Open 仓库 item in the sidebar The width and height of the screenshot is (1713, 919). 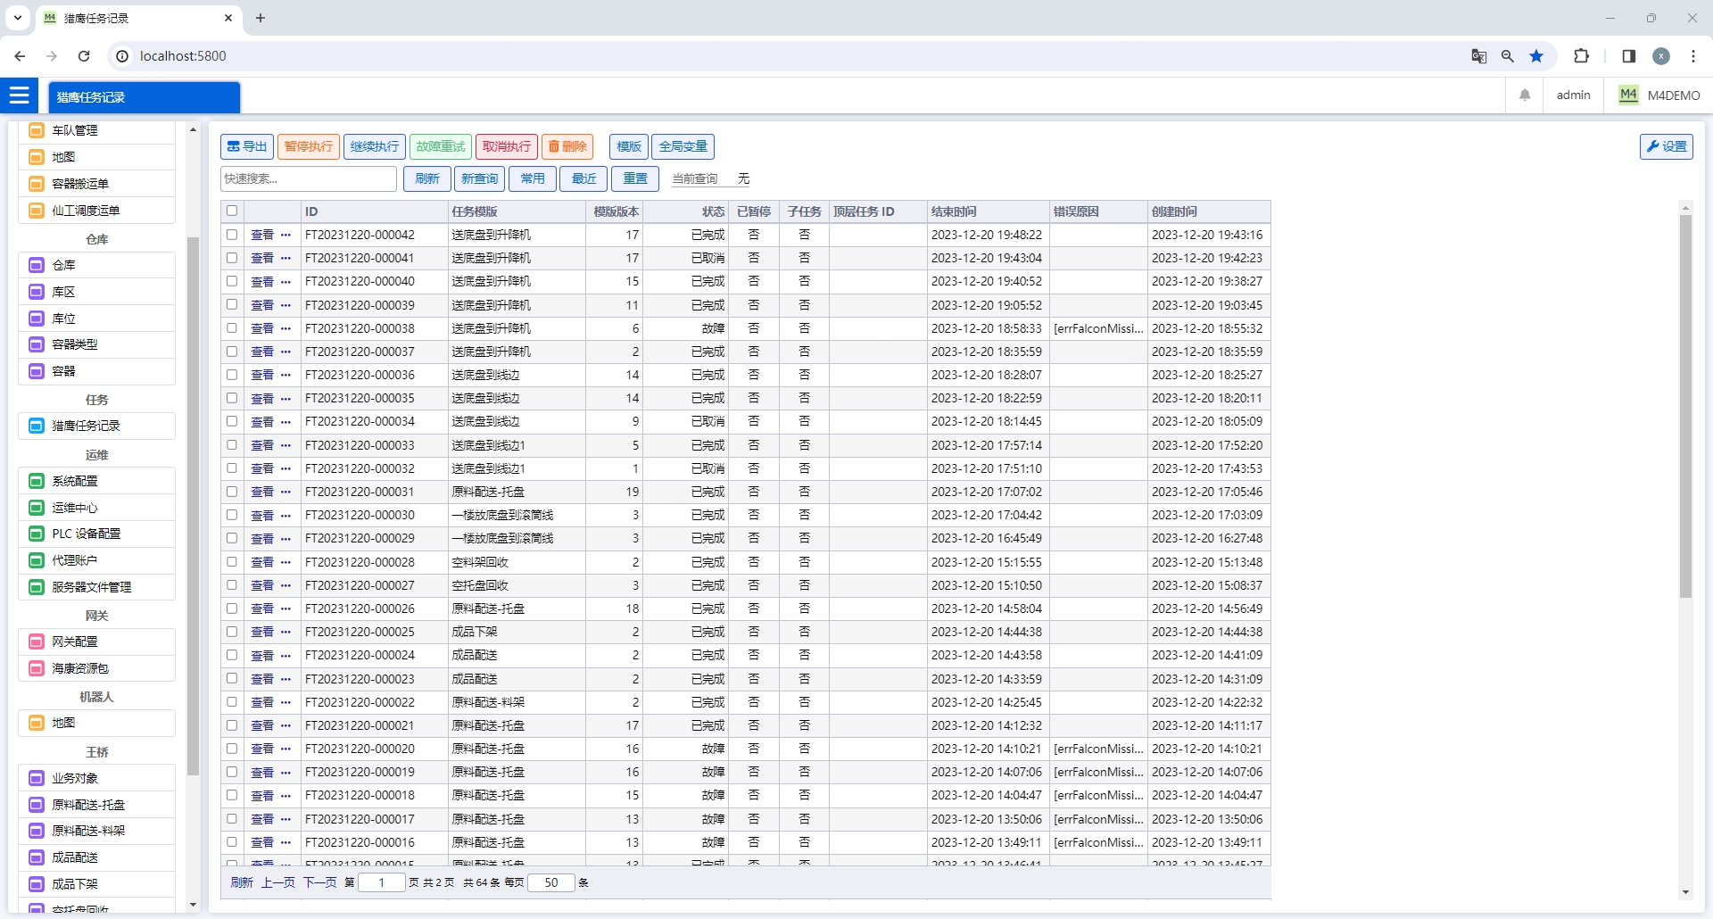click(x=97, y=265)
